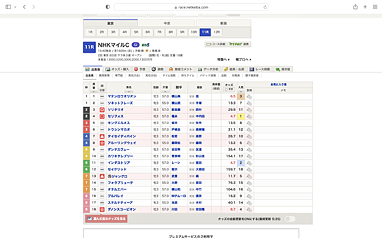The width and height of the screenshot is (382, 238).
Task: Open the レース映像 tab
Action: click(259, 70)
